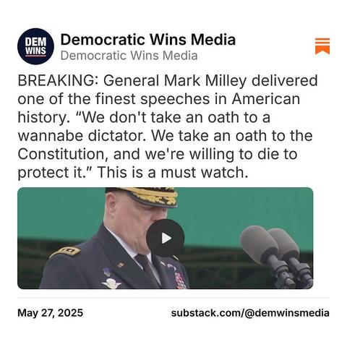Click the May 27, 2025 post date
This screenshot has width=347, height=347.
point(50,313)
